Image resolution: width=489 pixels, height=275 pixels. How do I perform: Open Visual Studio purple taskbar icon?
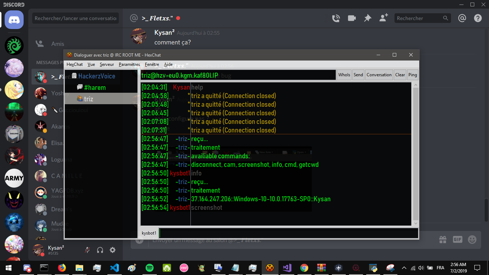[287, 268]
